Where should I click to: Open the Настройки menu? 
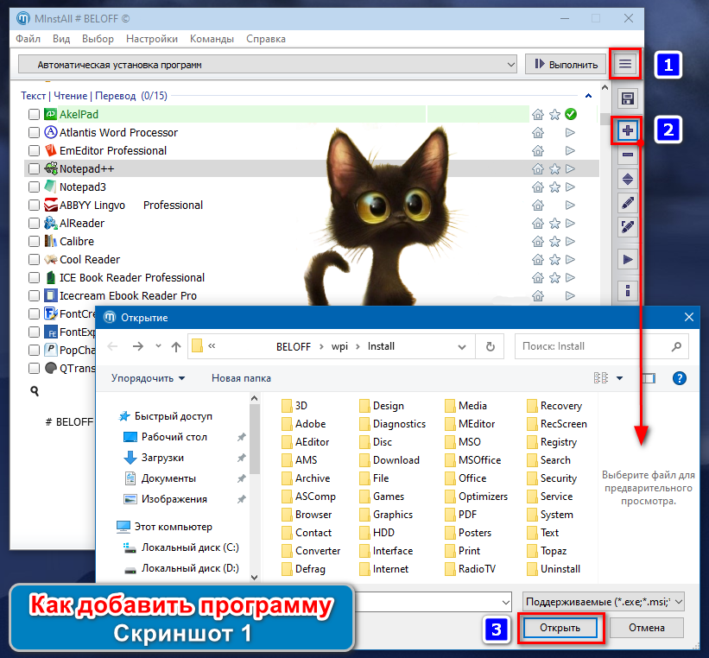[151, 39]
